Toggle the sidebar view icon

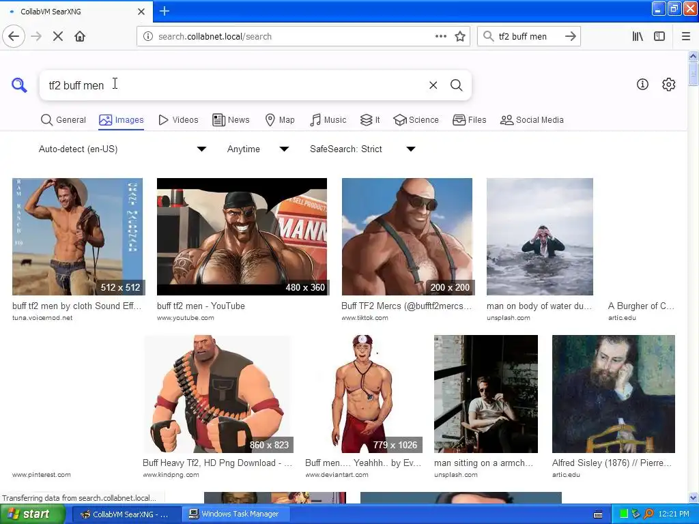[x=659, y=37]
